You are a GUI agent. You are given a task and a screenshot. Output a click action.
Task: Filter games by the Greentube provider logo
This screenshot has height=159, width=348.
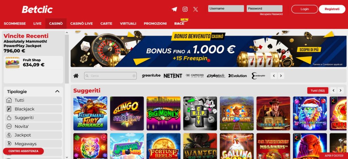pyautogui.click(x=151, y=76)
